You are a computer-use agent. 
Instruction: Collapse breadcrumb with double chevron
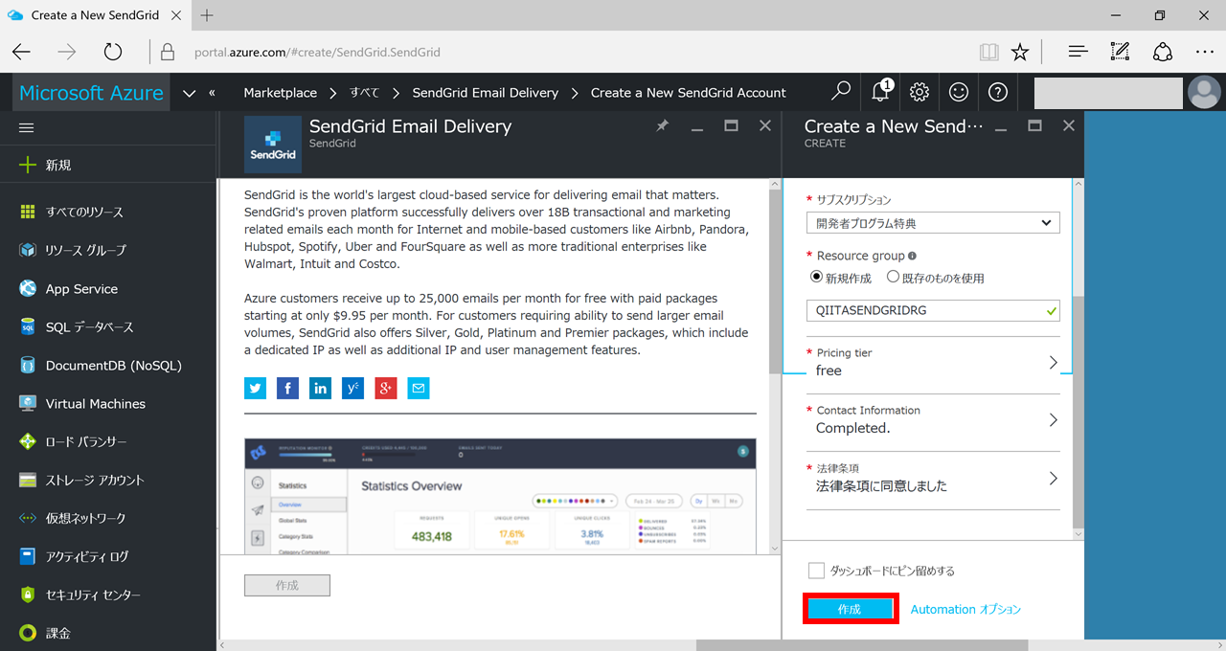point(212,93)
